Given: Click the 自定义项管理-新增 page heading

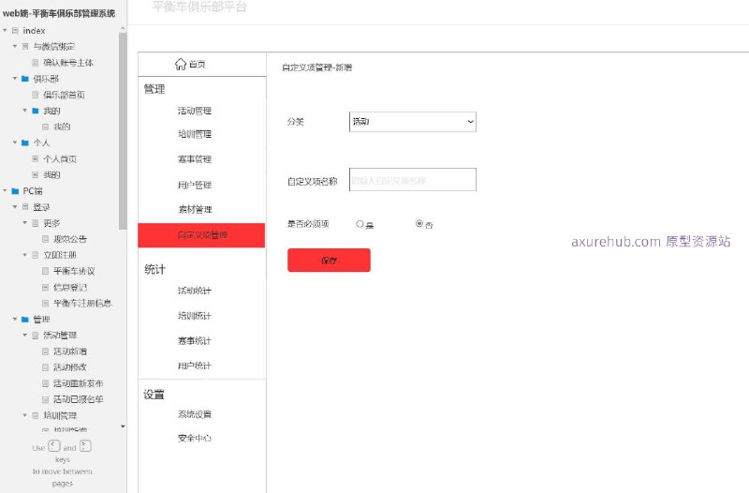Looking at the screenshot, I should [317, 67].
